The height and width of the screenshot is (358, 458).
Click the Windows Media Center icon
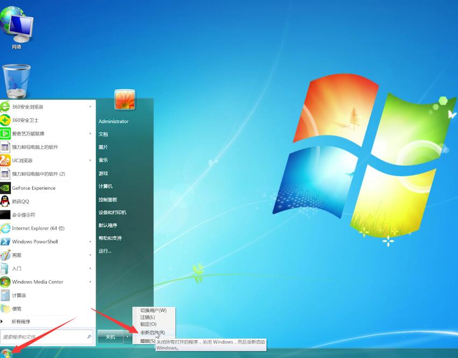(5, 282)
